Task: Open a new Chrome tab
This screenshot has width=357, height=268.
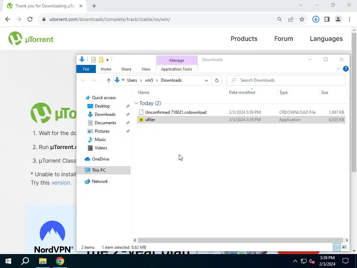Action: point(94,6)
